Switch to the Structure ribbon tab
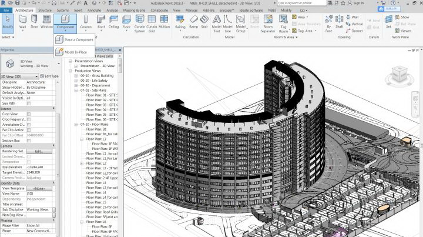The image size is (423, 237). click(45, 11)
